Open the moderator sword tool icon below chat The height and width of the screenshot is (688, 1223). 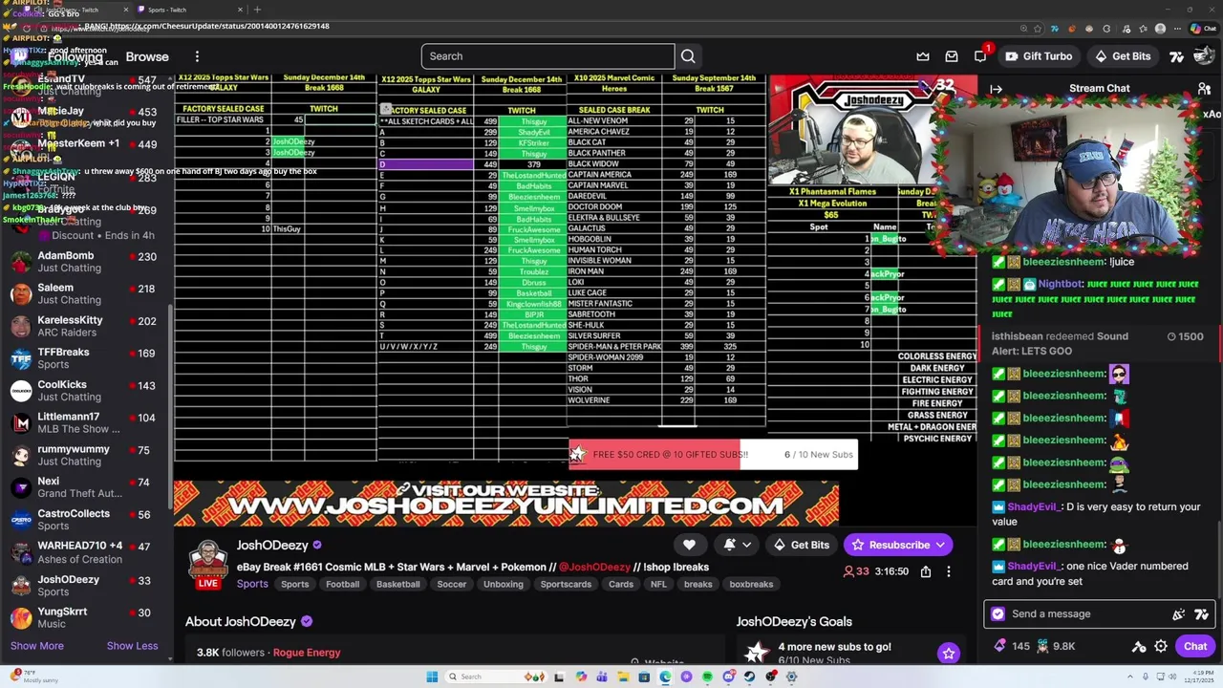click(1139, 646)
